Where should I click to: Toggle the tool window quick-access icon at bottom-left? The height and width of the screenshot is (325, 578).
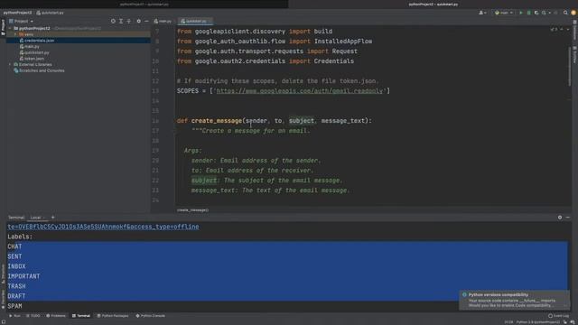click(3, 322)
